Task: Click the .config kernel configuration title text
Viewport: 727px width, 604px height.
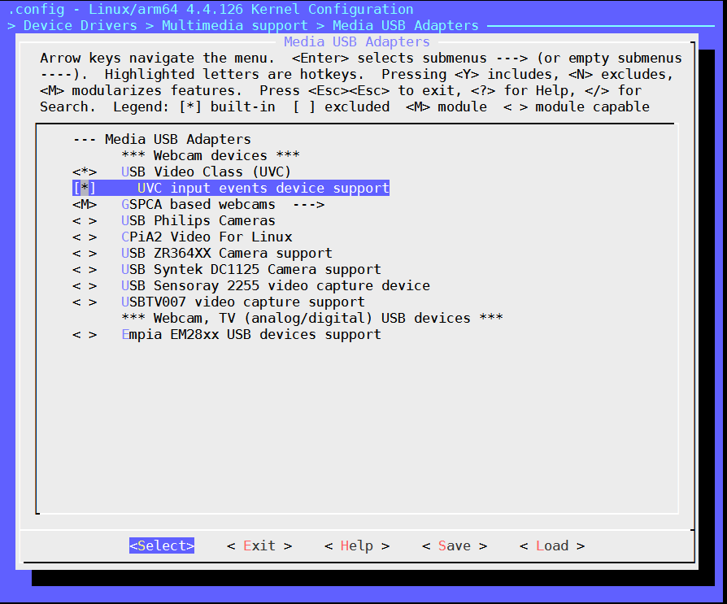Action: (x=211, y=9)
